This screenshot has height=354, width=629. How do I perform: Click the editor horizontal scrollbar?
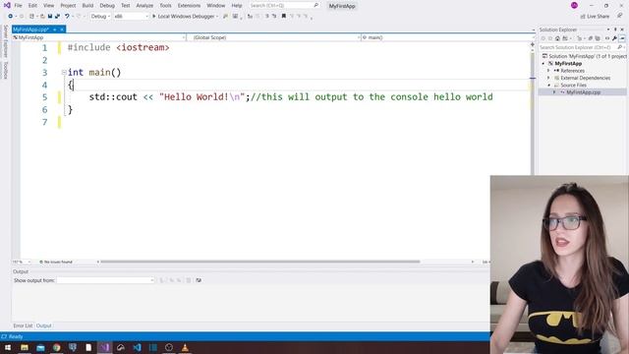tap(259, 262)
